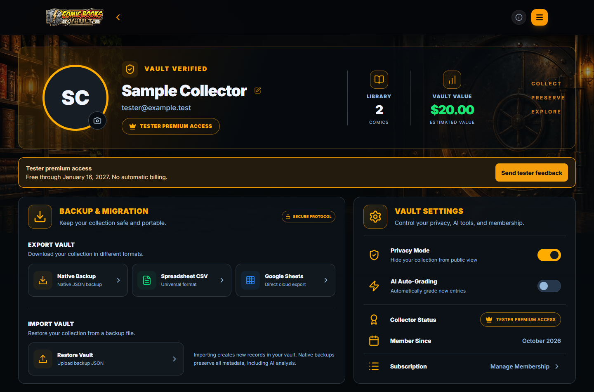Click the Secure Protocol badge
Viewport: 594px width, 392px height.
309,217
